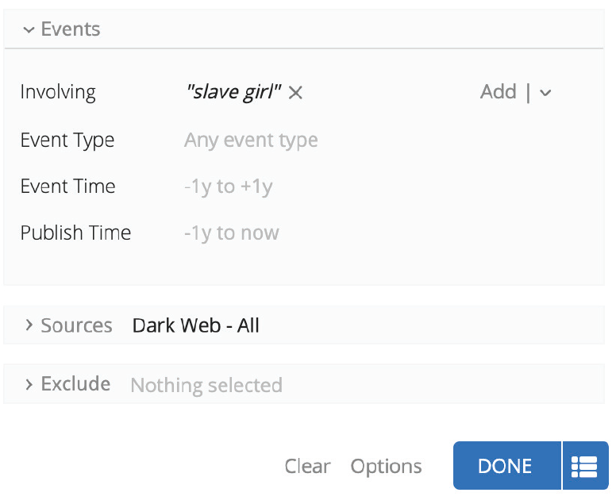Click the Exclude section title
Viewport: 616px width, 504px height.
[x=75, y=384]
